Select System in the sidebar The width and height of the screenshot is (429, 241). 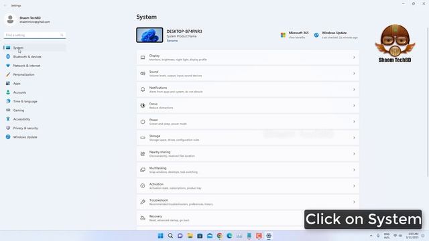35,48
